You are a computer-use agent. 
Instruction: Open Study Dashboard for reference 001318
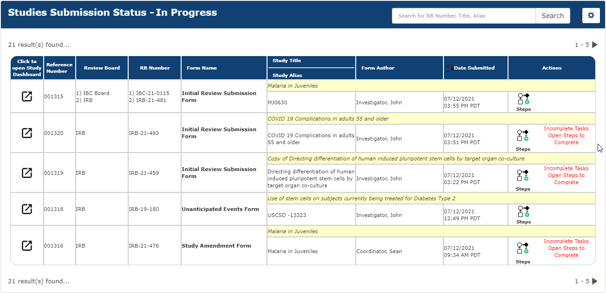tap(27, 209)
